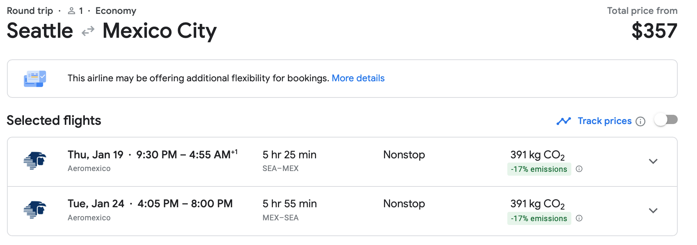The width and height of the screenshot is (697, 245).
Task: Click the Round trip label
Action: 30,11
